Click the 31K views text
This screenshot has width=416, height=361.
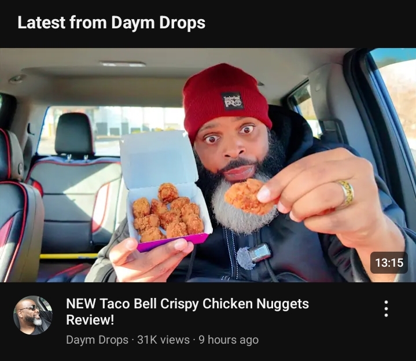[x=163, y=340]
